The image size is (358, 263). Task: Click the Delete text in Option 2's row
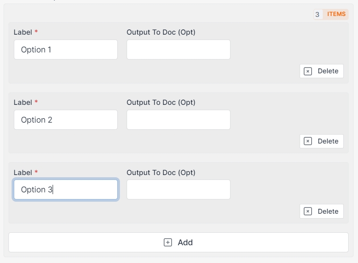[328, 141]
